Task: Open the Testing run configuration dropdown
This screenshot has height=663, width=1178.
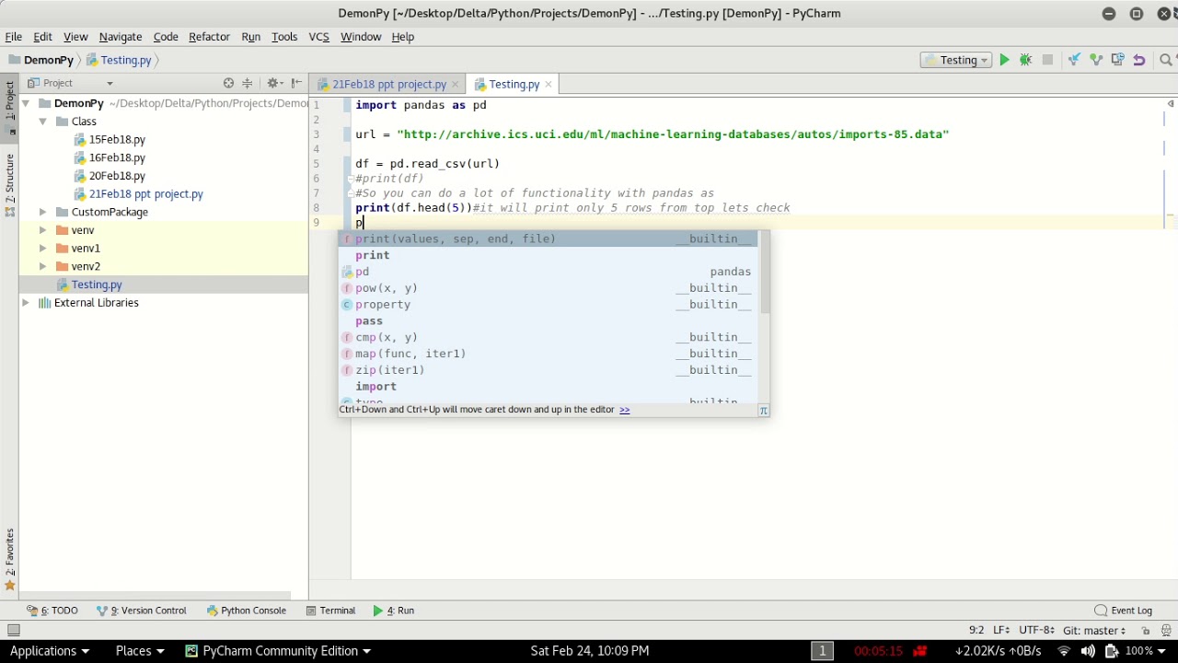Action: [x=956, y=60]
